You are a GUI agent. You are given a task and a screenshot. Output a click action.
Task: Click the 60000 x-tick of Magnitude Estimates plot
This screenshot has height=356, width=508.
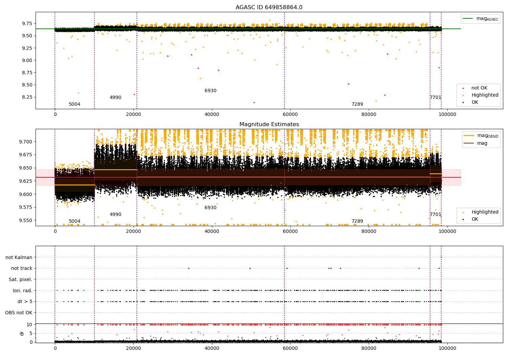[x=290, y=232]
